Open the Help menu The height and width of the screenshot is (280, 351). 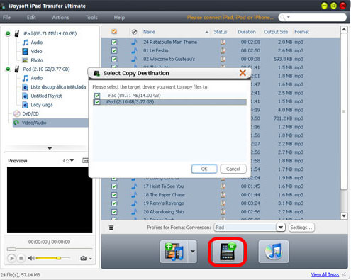(x=119, y=17)
